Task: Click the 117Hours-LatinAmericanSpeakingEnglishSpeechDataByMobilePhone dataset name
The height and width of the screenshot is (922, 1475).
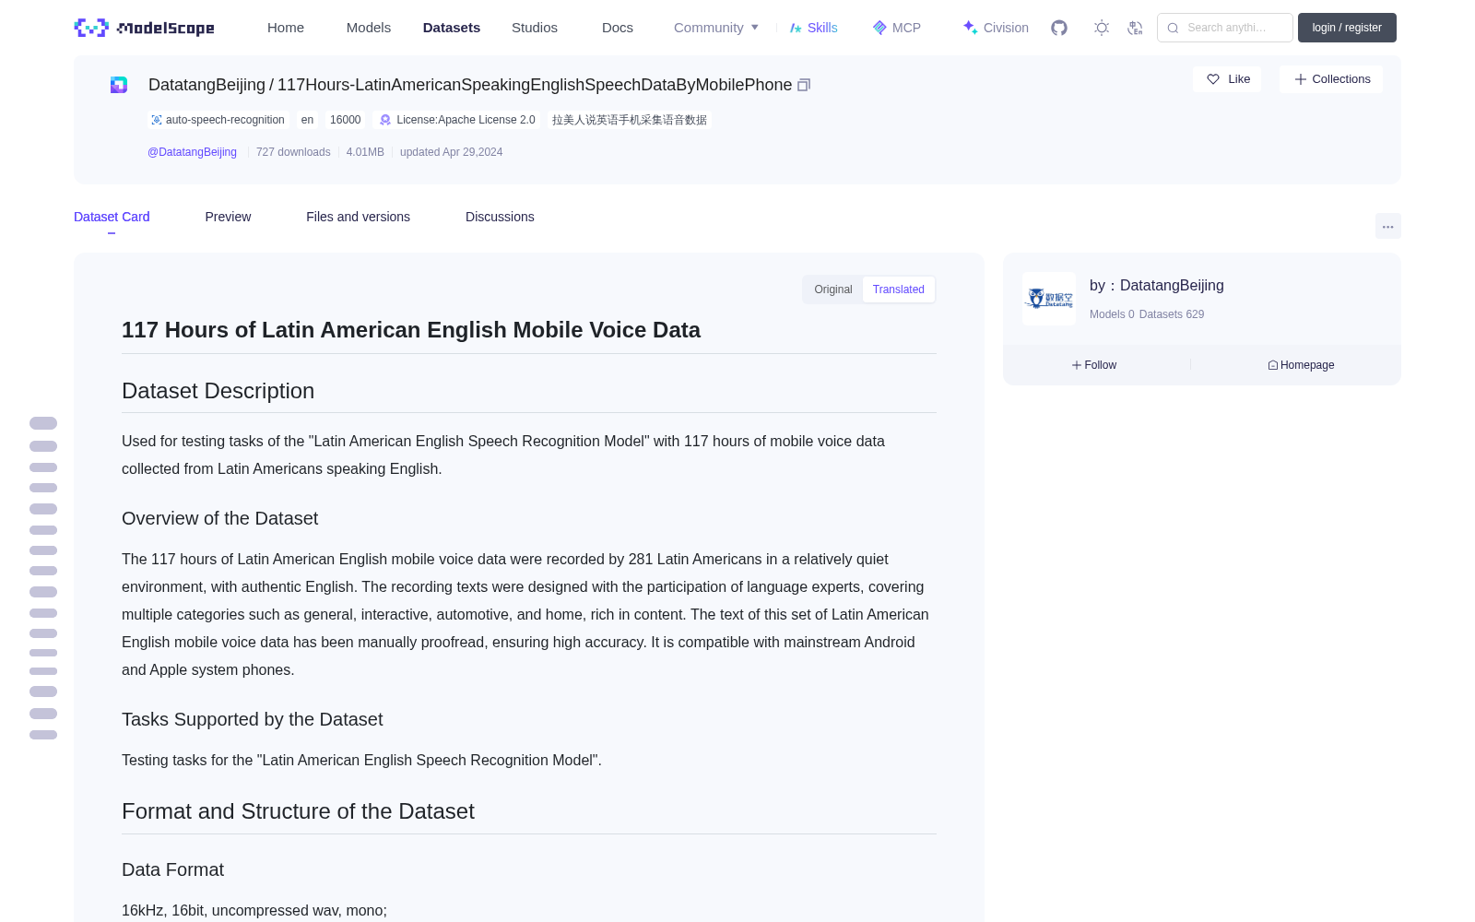Action: pos(535,85)
